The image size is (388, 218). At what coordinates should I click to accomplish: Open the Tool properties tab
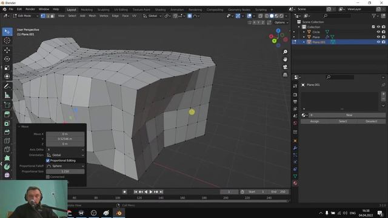tap(295, 86)
